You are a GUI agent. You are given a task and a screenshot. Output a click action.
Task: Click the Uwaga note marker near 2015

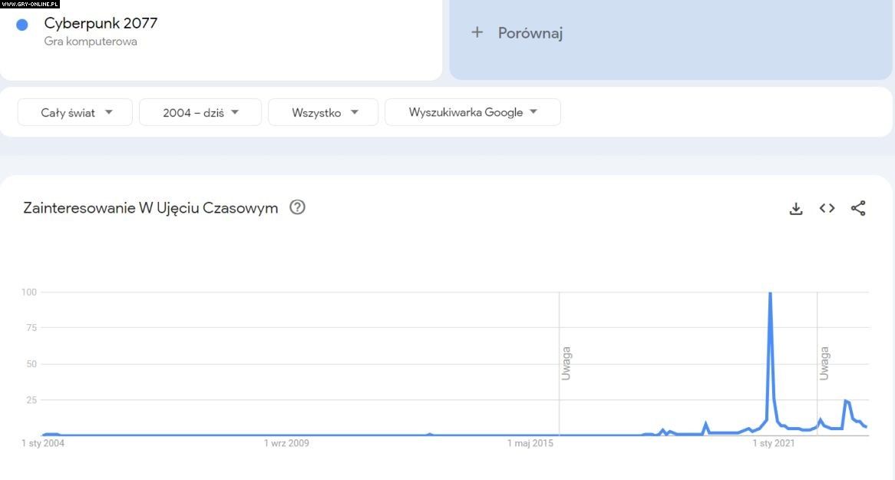[566, 364]
